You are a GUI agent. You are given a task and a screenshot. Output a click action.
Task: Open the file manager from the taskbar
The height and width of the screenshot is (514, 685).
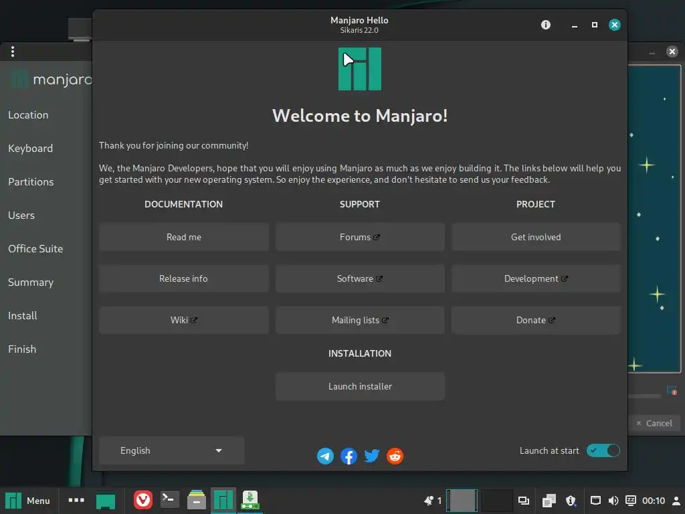coord(197,500)
